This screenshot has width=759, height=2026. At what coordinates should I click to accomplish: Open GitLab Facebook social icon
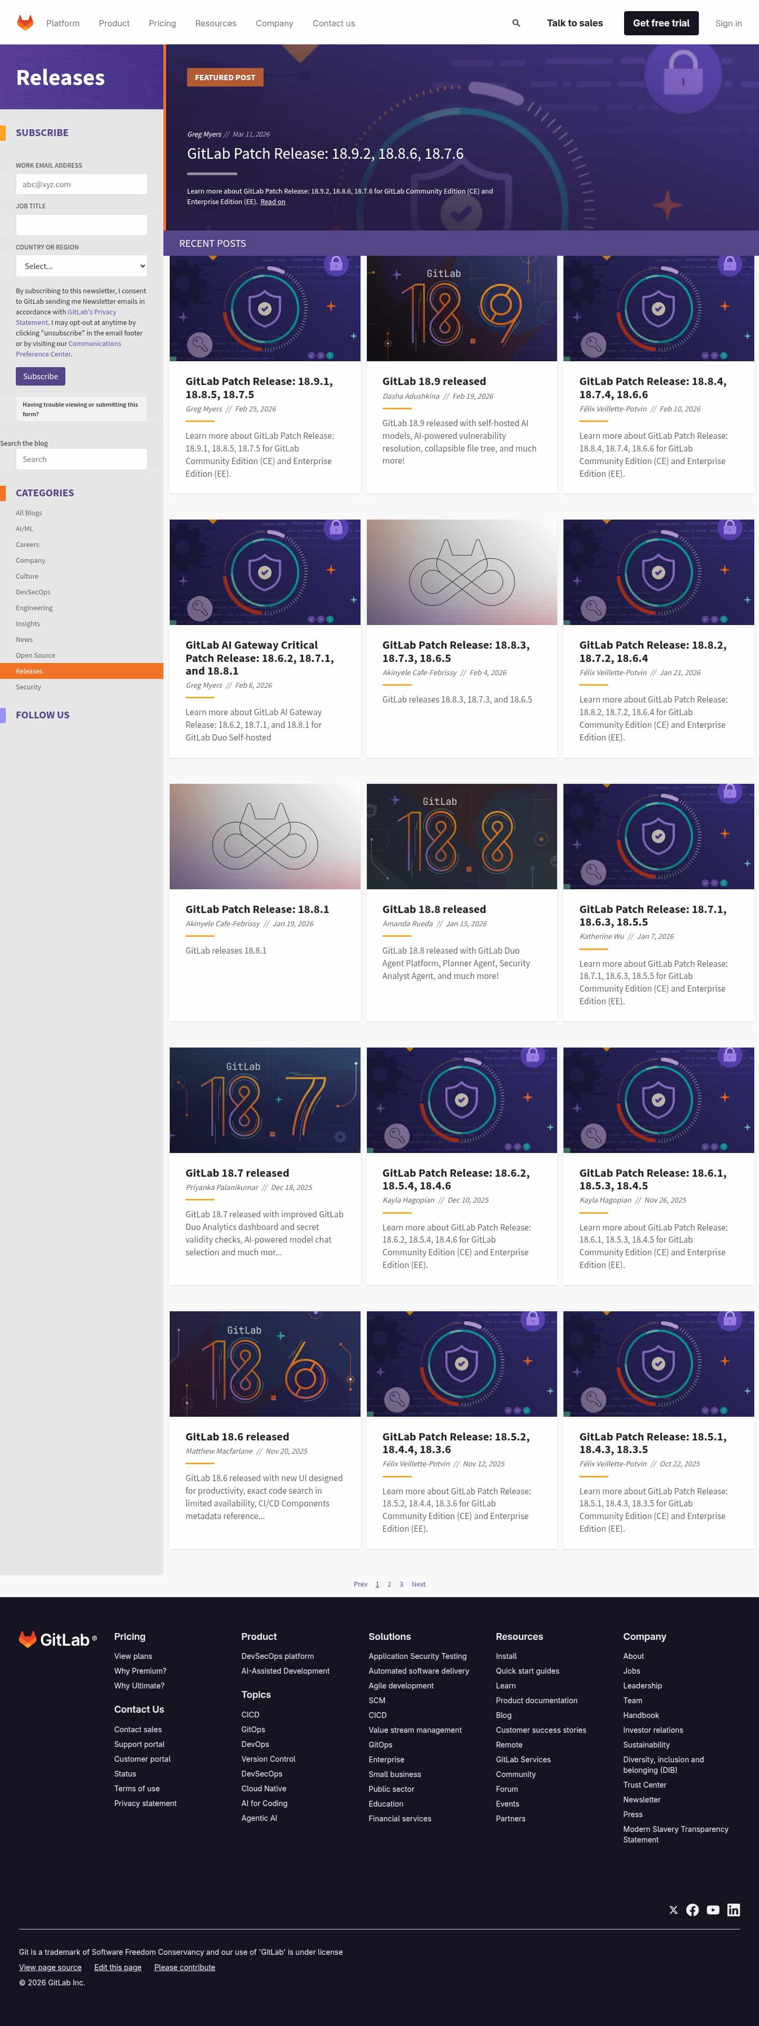[692, 1909]
